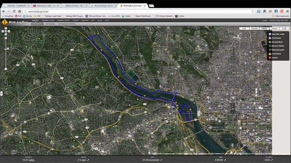Click the Print Route printer icon
Screen dimensions: 291x163
270,38
